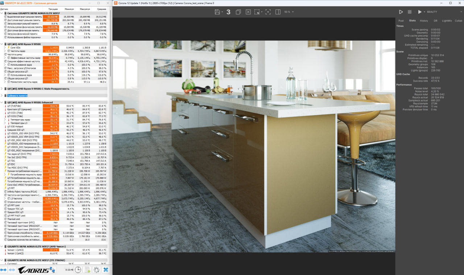Expand the Частоты ядер row
This screenshot has height=275, width=464.
tap(5, 51)
